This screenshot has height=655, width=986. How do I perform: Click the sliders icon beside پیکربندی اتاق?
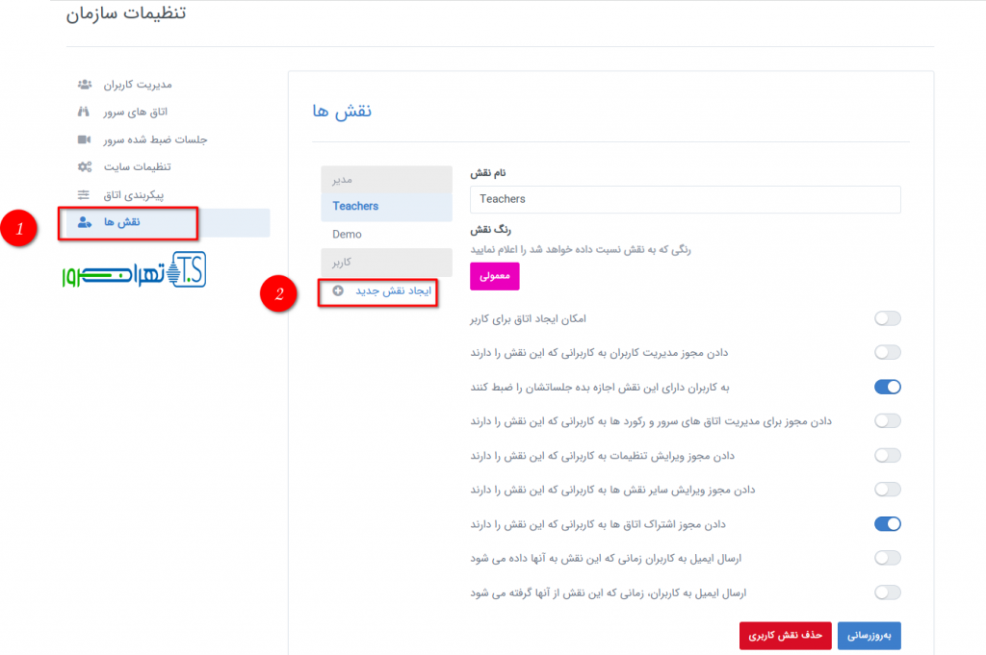(x=85, y=195)
